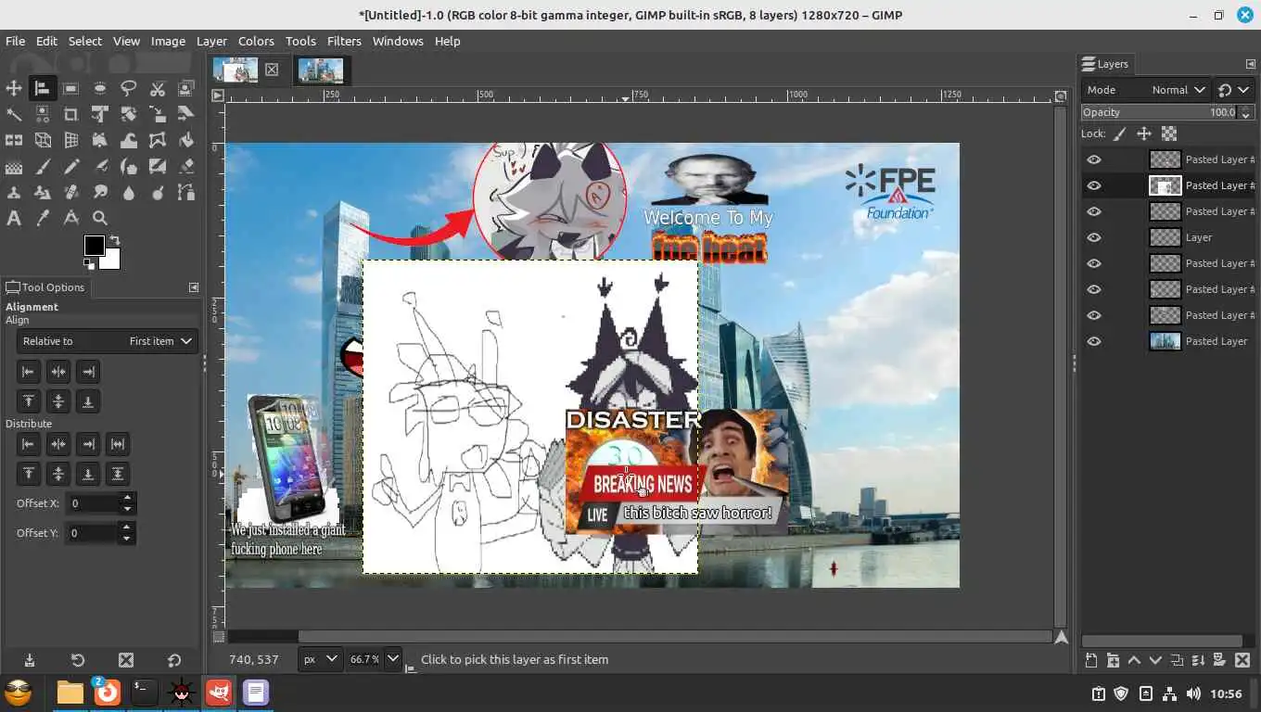Hide the selected white-thumbnail Pasted Layer
Image resolution: width=1261 pixels, height=712 pixels.
coord(1094,185)
